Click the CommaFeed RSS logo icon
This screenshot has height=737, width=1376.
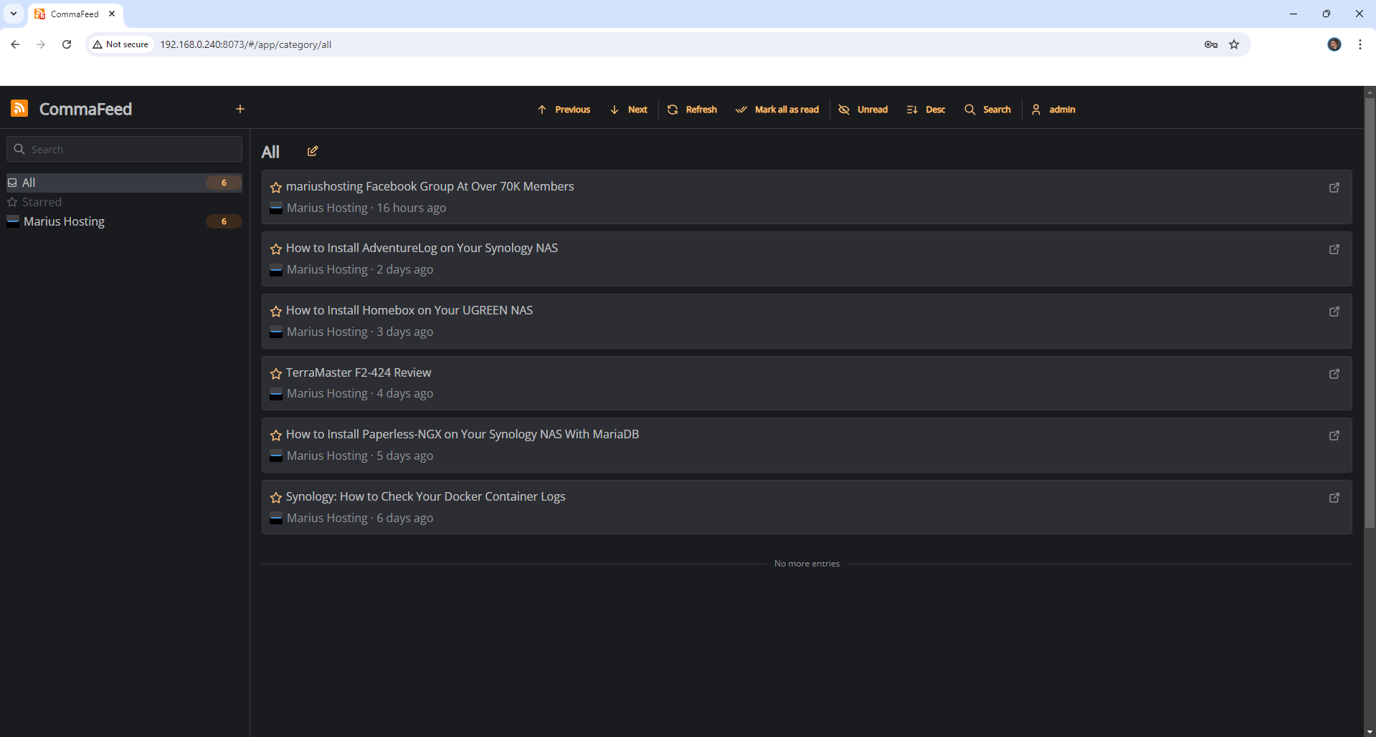click(x=19, y=109)
